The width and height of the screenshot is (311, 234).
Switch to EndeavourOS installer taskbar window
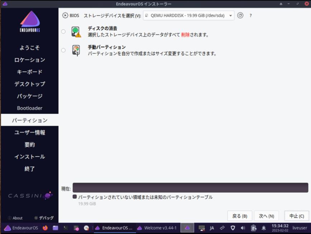[x=114, y=228]
